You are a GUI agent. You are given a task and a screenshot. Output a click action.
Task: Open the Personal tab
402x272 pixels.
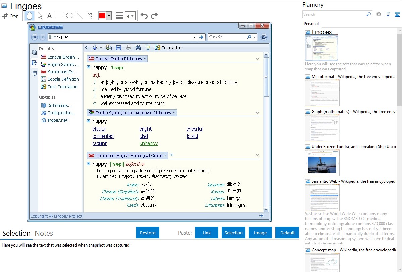(311, 24)
